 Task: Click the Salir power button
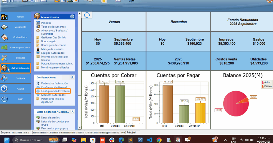coord(16,99)
